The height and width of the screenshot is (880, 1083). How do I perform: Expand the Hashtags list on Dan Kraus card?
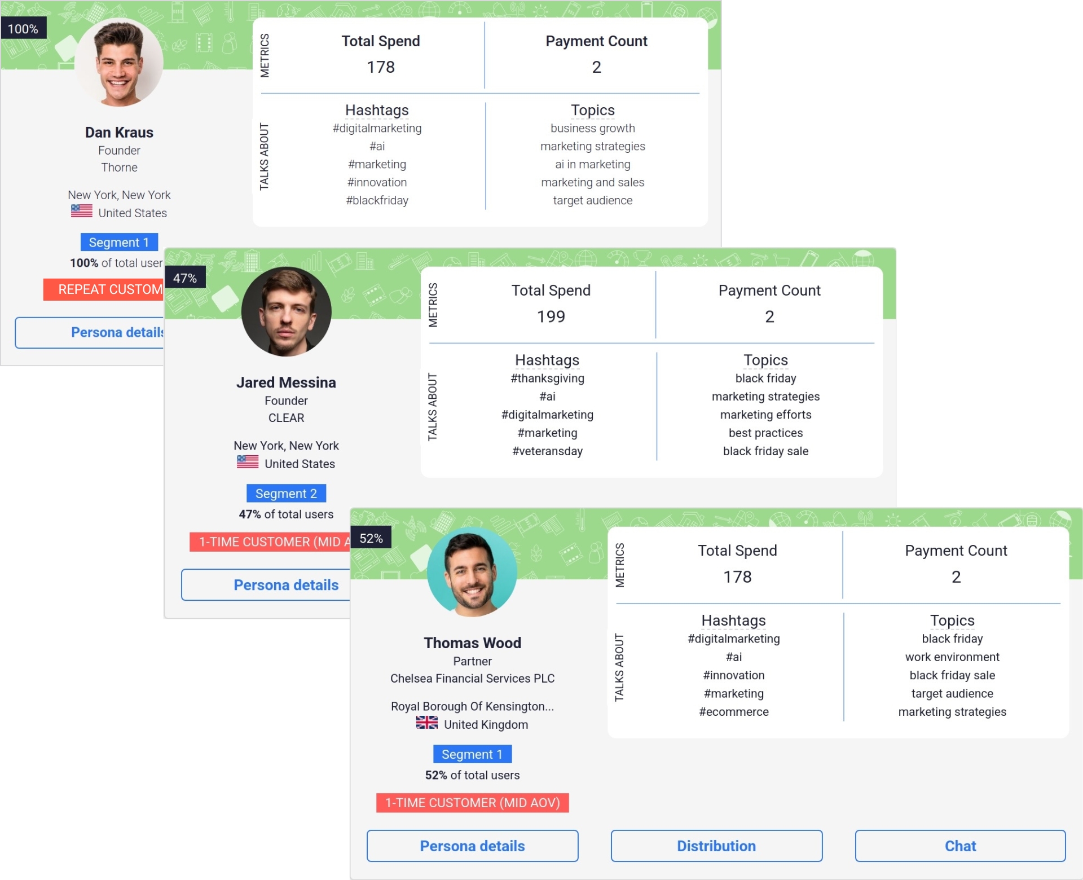click(377, 111)
